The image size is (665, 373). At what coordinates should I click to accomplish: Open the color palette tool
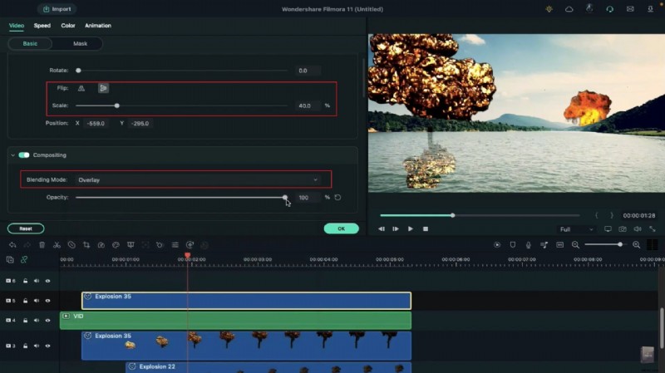(x=116, y=245)
